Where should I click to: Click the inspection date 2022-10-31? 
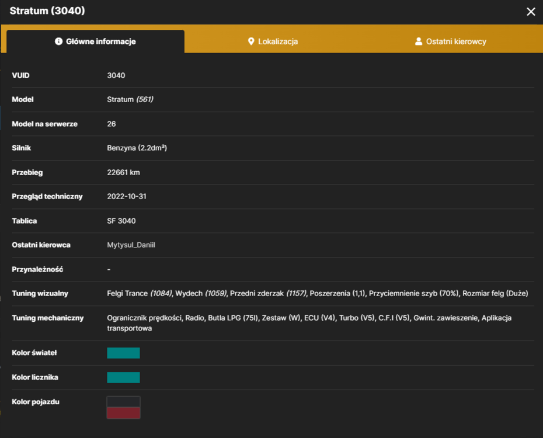point(126,197)
